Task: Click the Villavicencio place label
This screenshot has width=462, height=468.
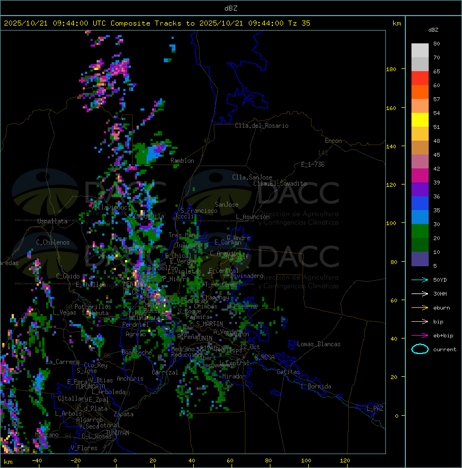Action: [x=112, y=207]
